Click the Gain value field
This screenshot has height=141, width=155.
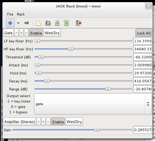click(142, 130)
